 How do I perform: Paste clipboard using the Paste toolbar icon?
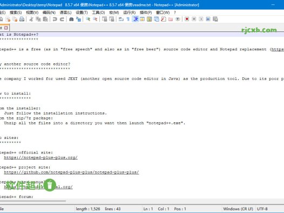pos(45,19)
